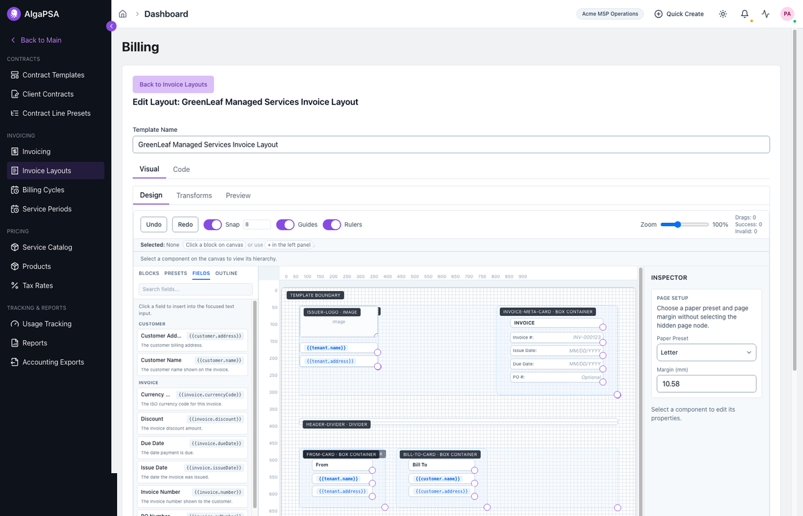Click the Contract Templates sidebar icon
The image size is (803, 516).
[15, 75]
